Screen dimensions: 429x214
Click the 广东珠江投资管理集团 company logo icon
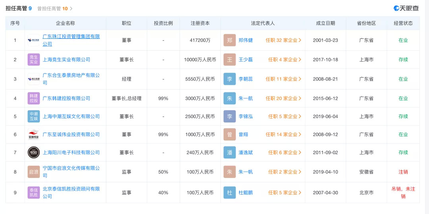tap(34, 40)
